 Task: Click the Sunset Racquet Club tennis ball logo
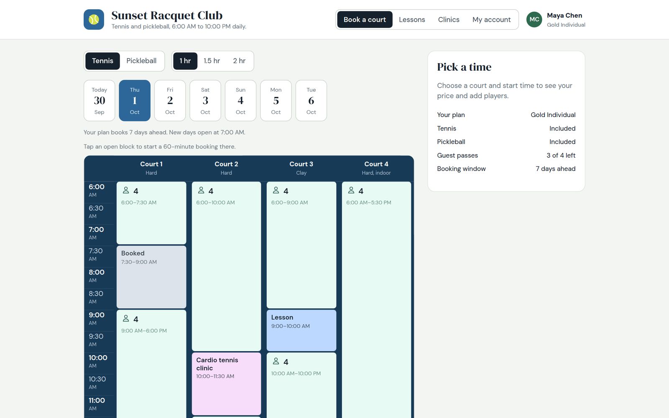pyautogui.click(x=94, y=20)
